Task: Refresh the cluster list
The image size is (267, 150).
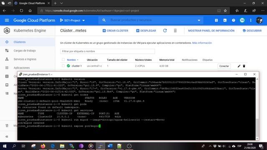Action: (165, 30)
